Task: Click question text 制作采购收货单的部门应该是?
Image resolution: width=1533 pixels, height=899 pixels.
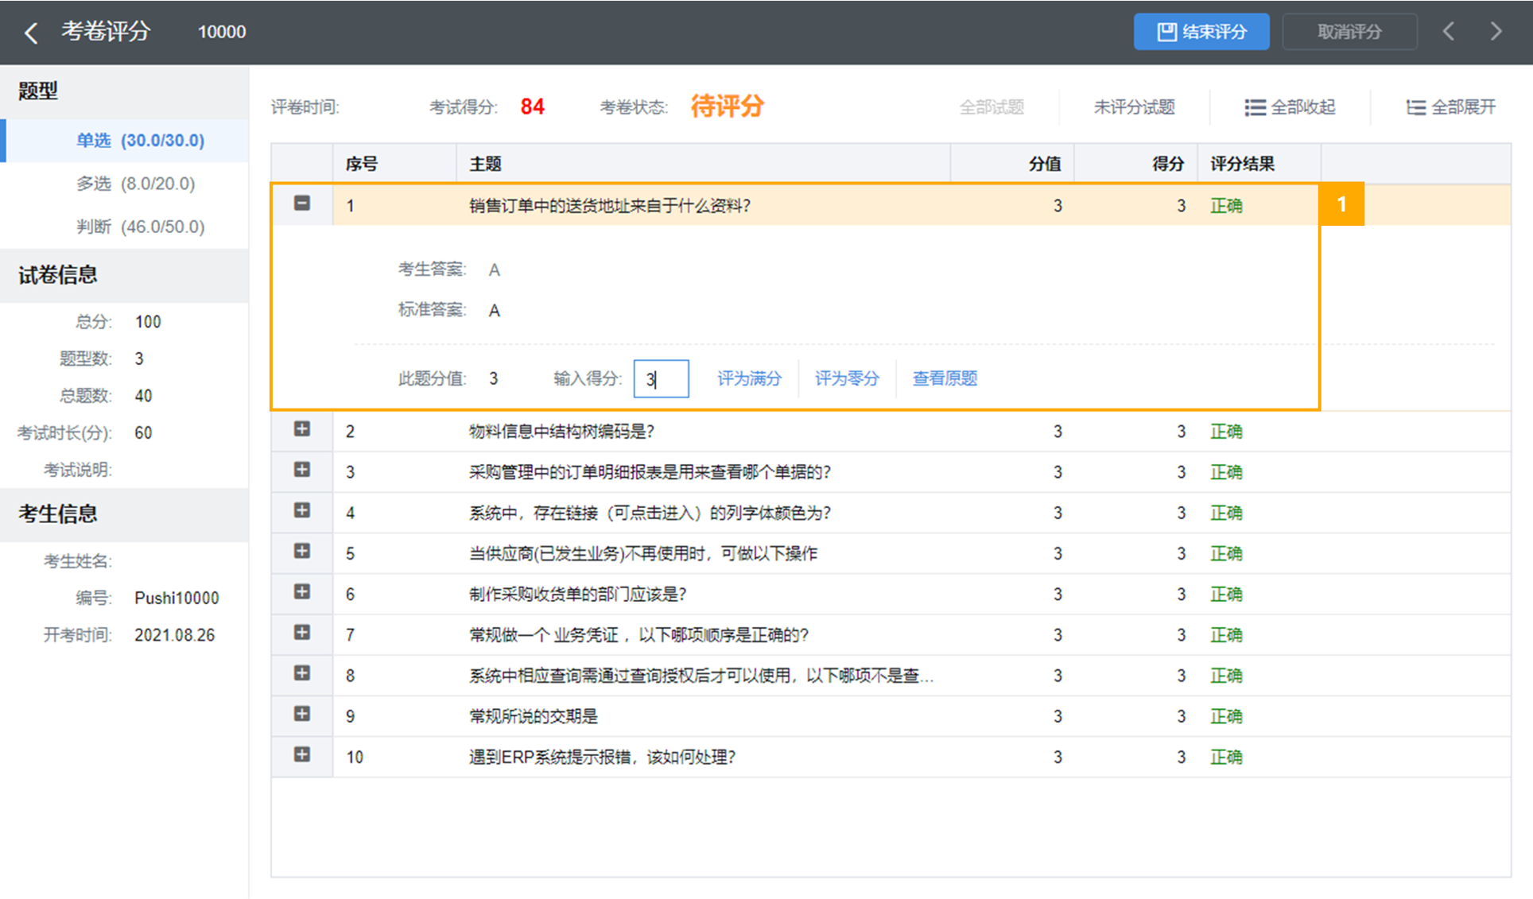Action: coord(577,595)
